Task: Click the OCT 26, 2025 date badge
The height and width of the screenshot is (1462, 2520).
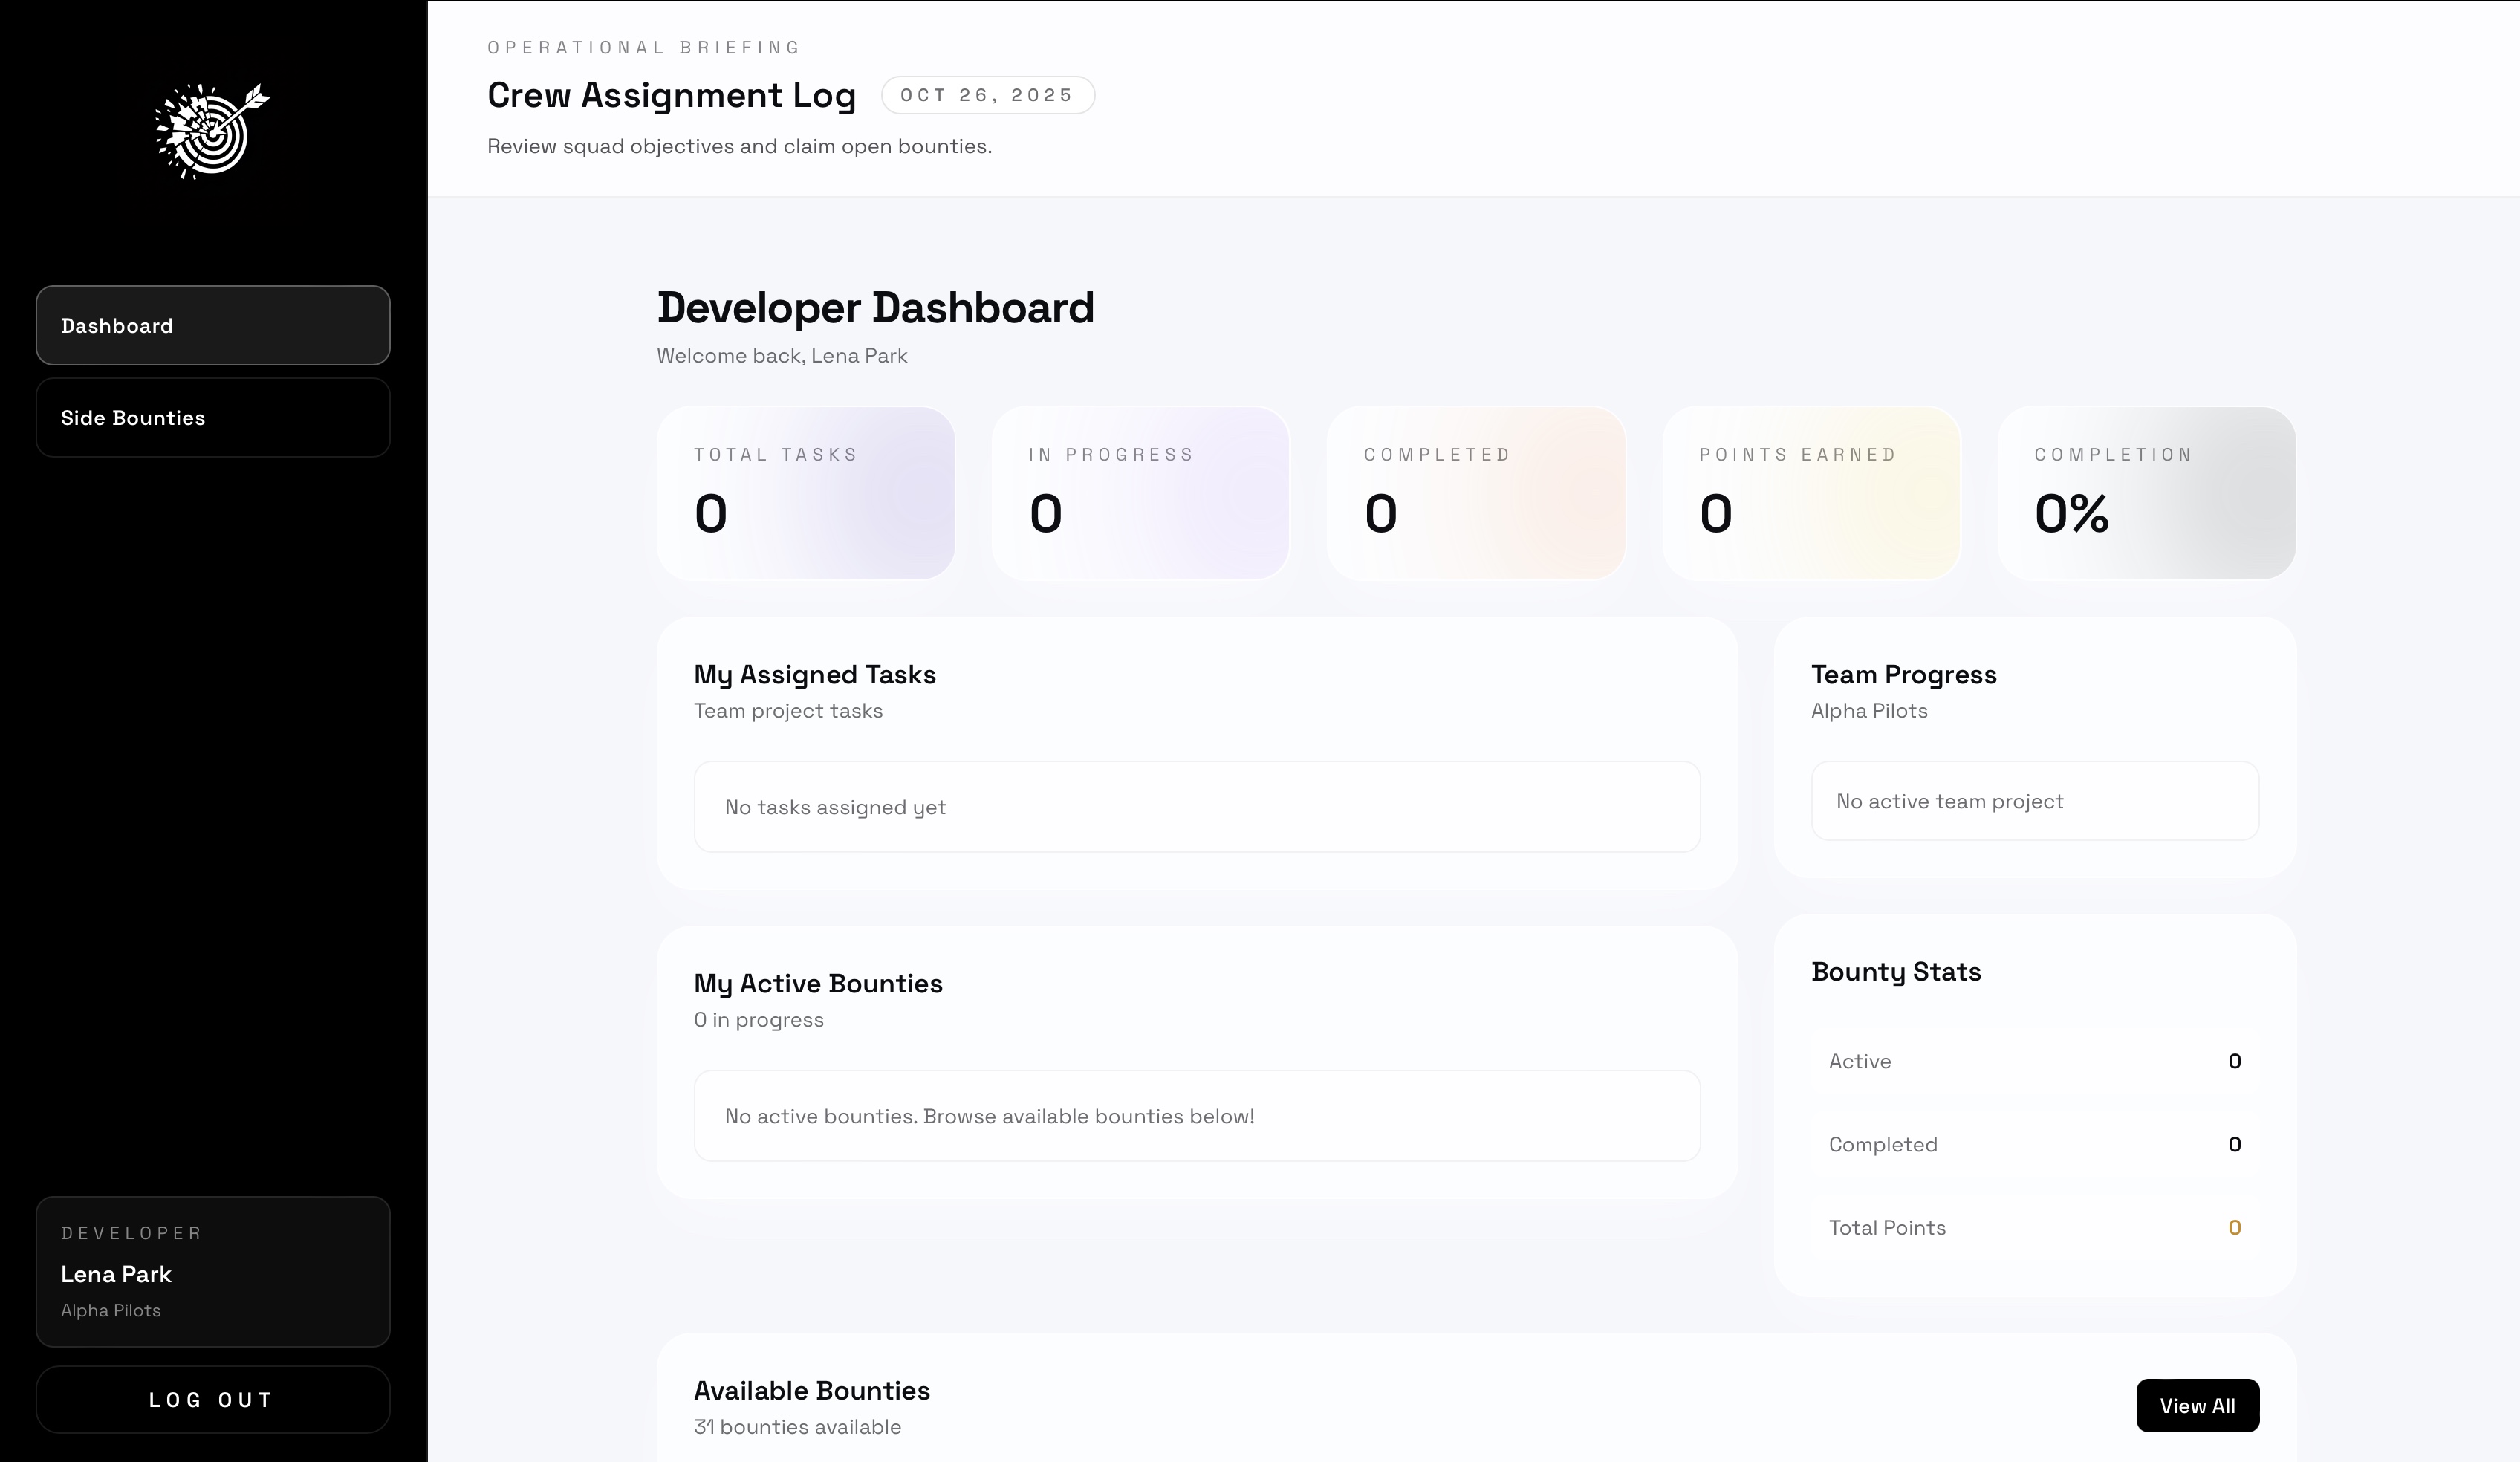Action: click(x=986, y=95)
